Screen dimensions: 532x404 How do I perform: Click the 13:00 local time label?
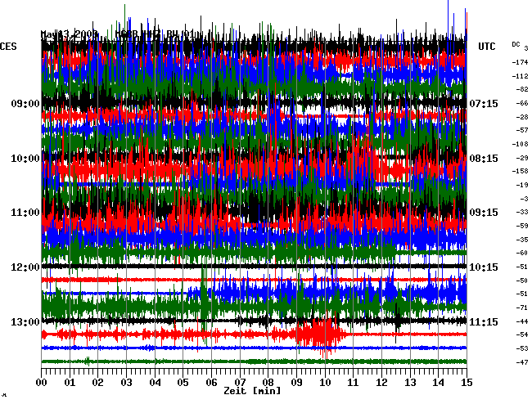tap(25, 321)
